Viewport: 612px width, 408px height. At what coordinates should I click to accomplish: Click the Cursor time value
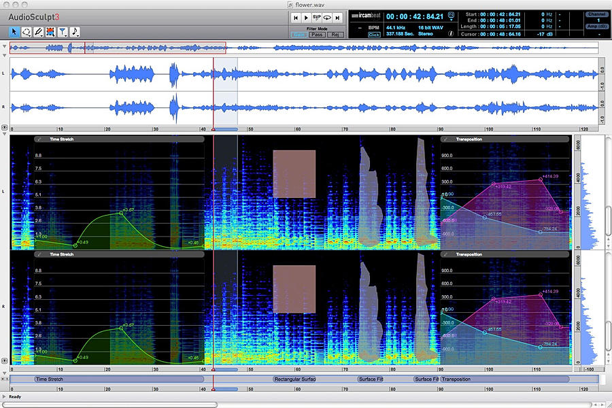[500, 34]
